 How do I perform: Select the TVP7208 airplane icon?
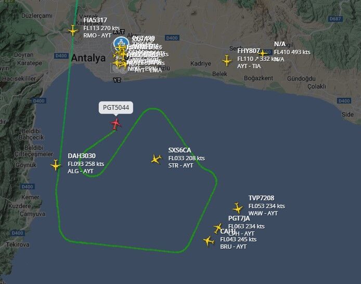pos(238,208)
